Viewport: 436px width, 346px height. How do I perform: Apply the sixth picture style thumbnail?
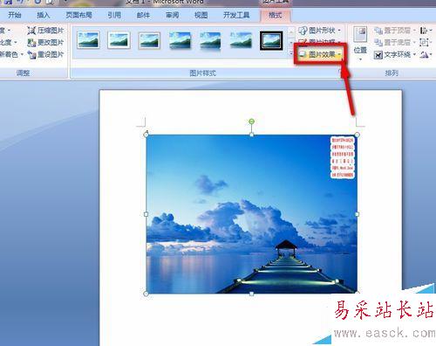point(241,40)
